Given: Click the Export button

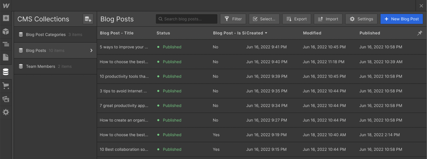Looking at the screenshot, I should point(297,19).
